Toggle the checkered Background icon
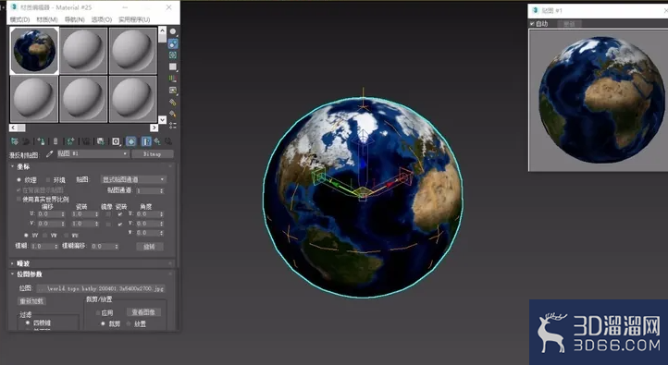The width and height of the screenshot is (668, 365). pyautogui.click(x=173, y=55)
